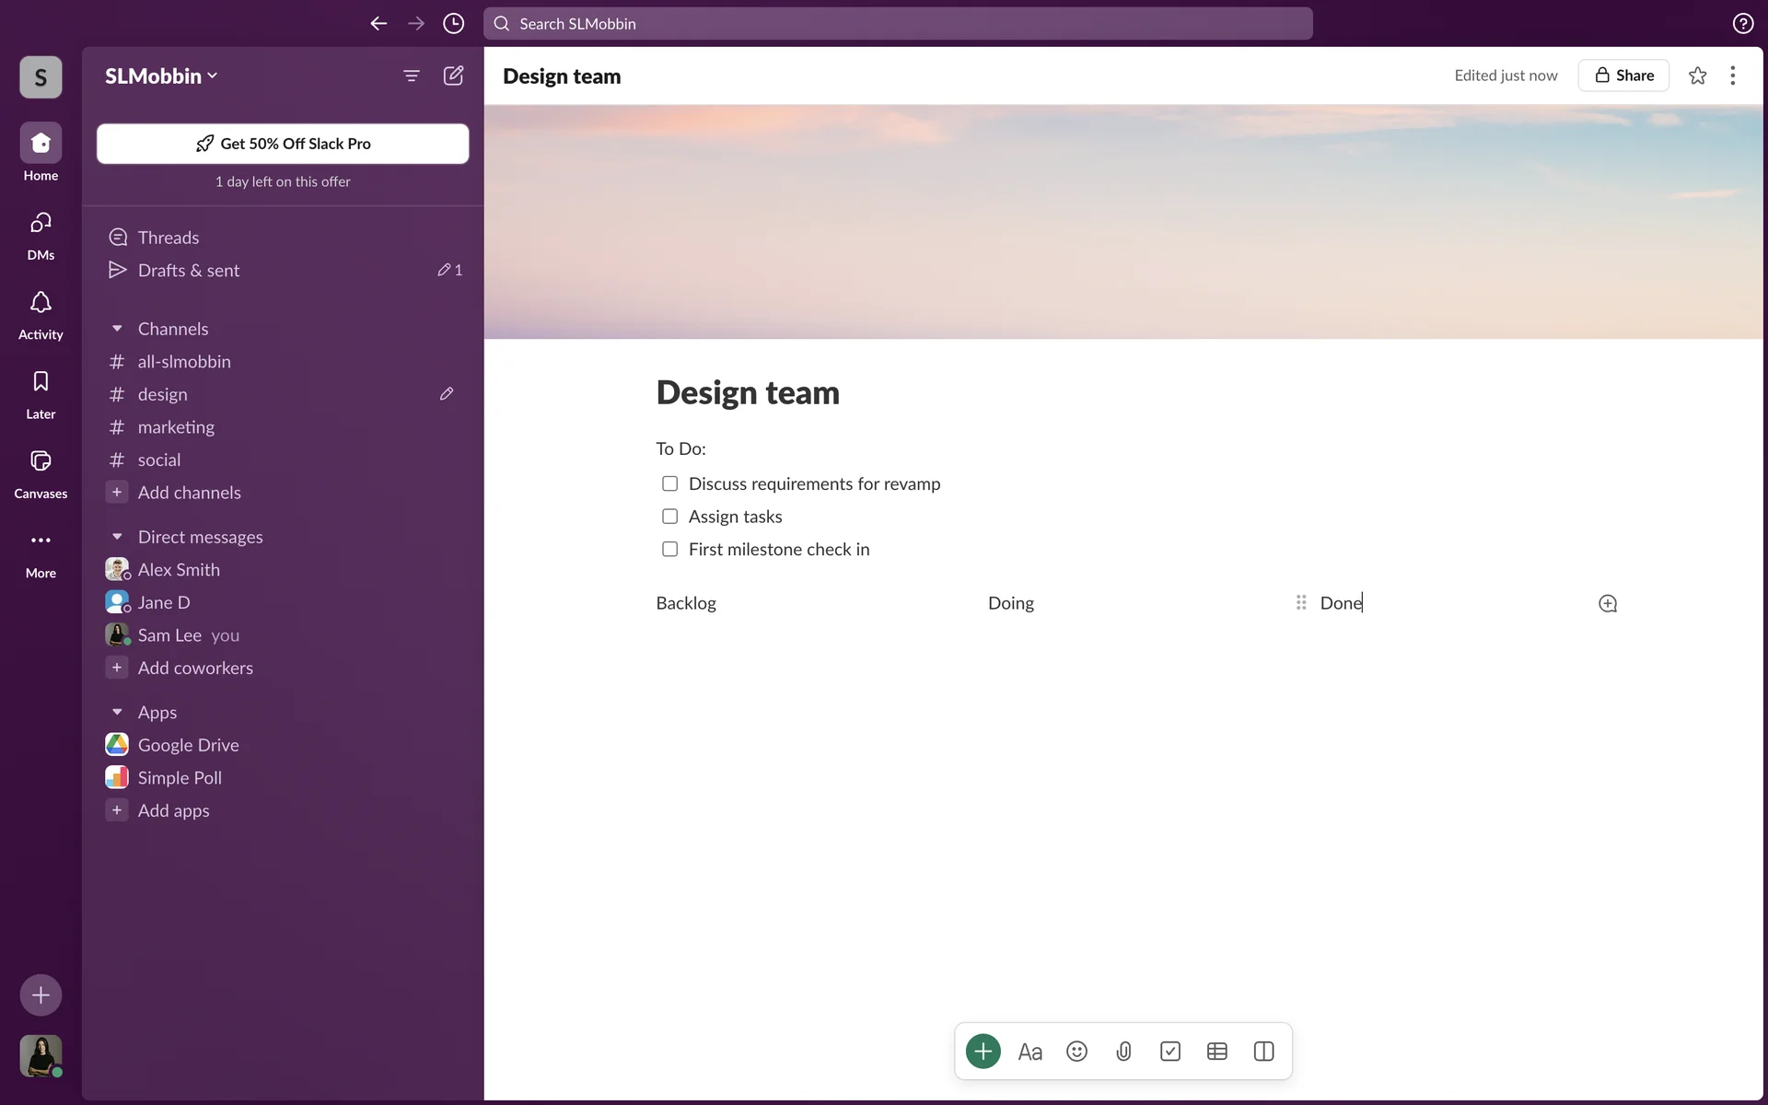
Task: Open the SLMobbin workspace dropdown
Action: (x=161, y=76)
